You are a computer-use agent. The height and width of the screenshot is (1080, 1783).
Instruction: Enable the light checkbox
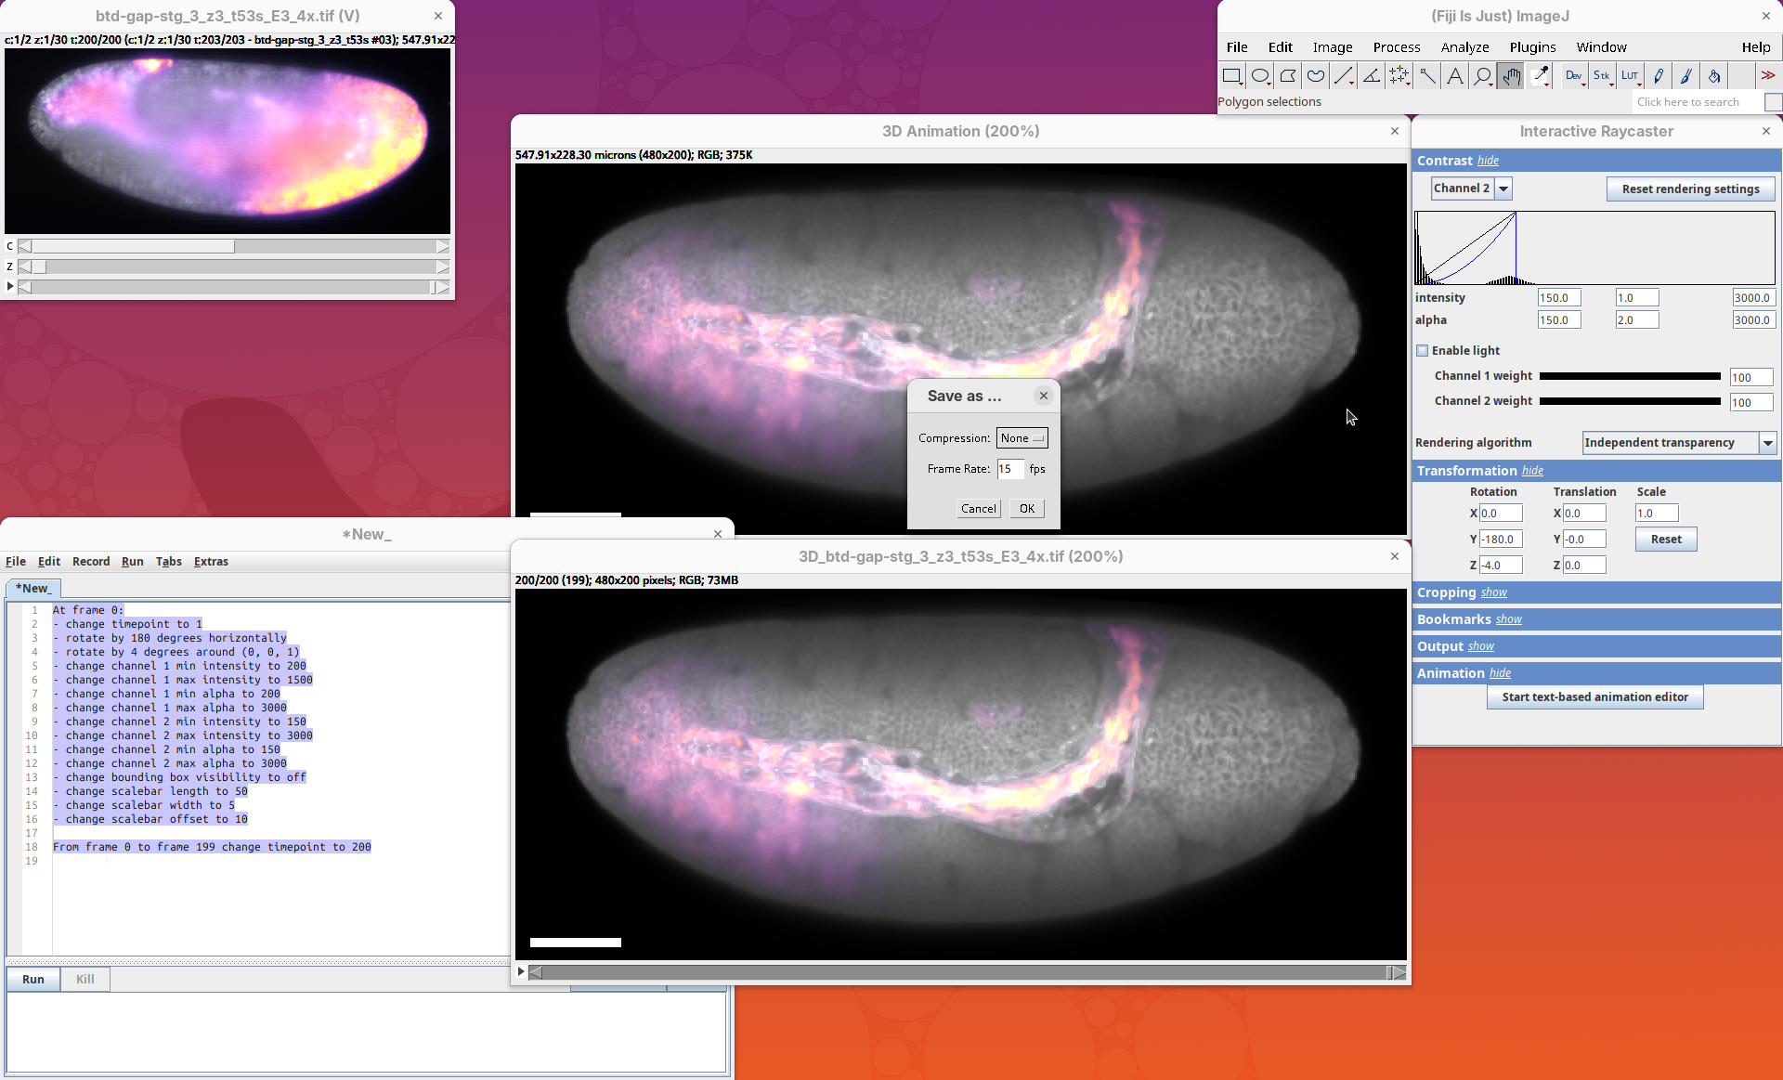[1422, 351]
